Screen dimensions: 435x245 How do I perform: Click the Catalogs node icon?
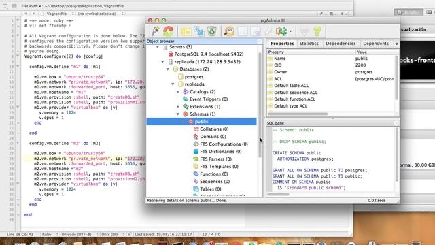186,92
